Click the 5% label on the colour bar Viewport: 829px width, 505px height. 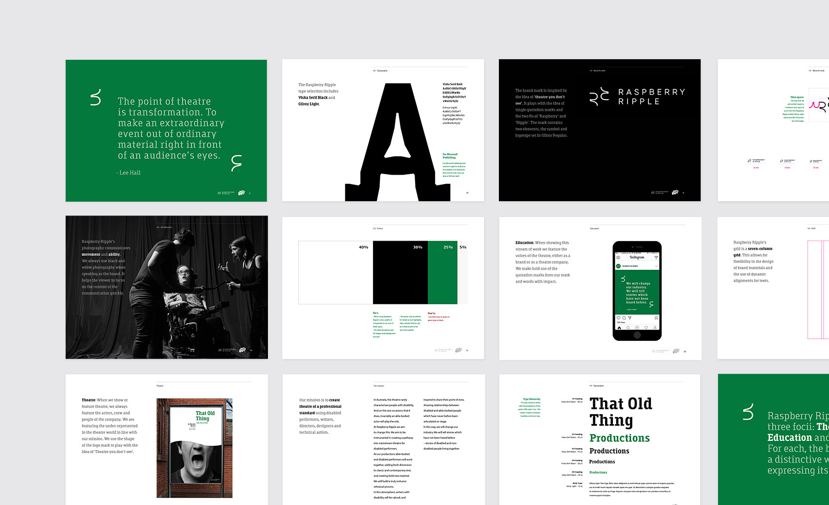point(463,247)
